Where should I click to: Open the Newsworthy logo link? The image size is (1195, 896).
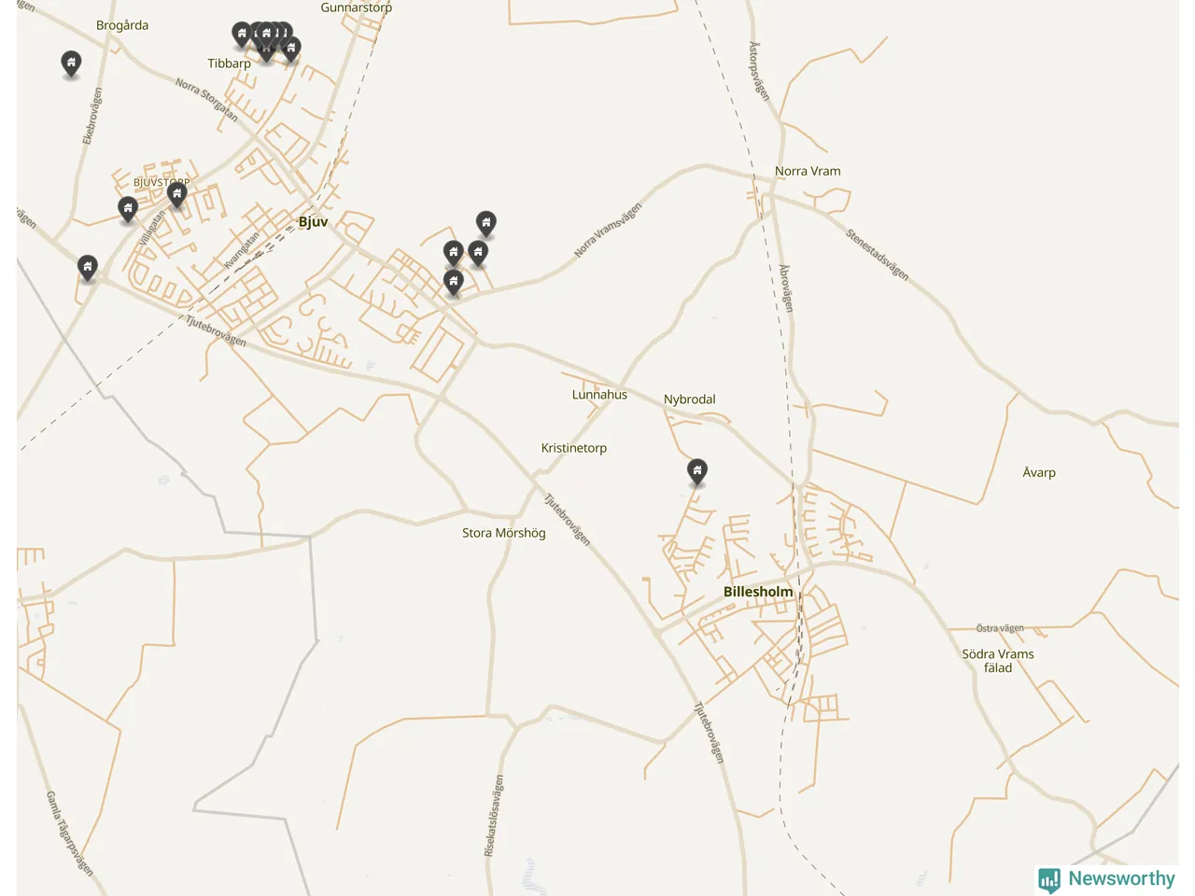[1106, 879]
